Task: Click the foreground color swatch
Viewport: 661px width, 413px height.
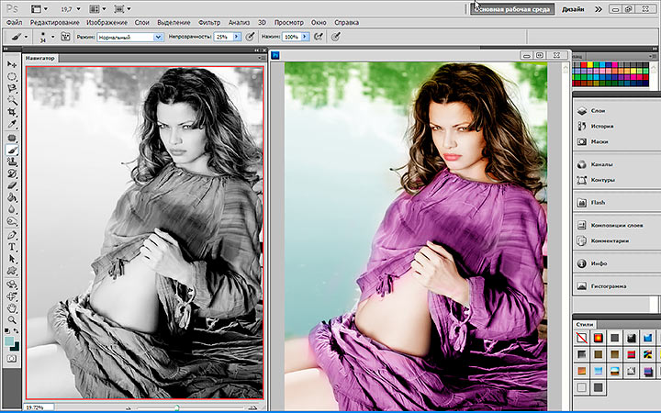Action: pos(9,341)
